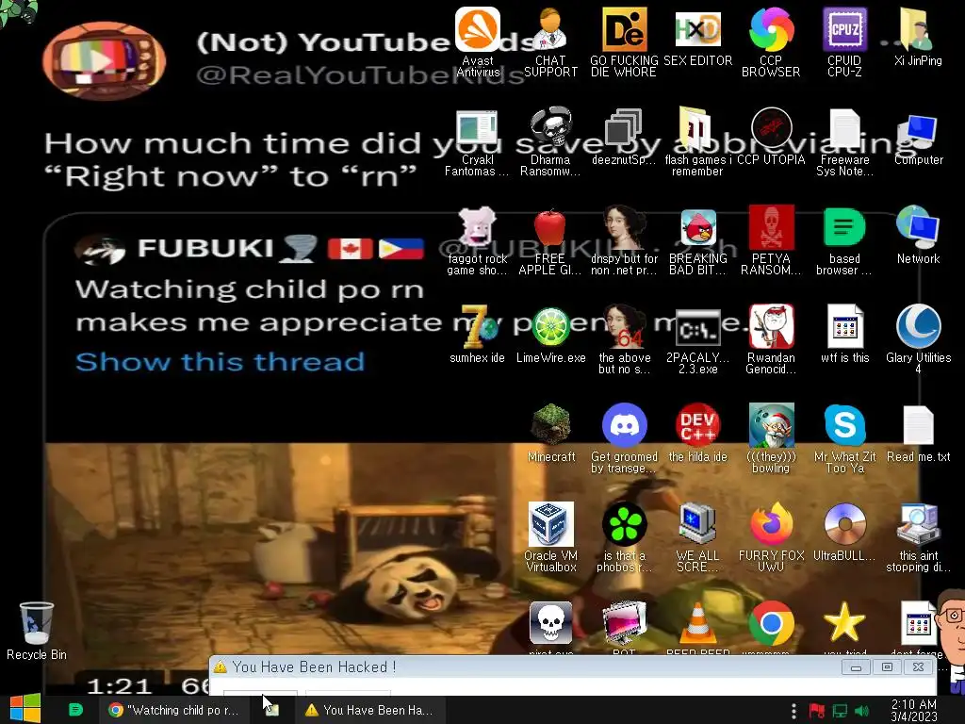Screen dimensions: 965x724
Task: Open the network status tray icon
Action: (x=840, y=711)
